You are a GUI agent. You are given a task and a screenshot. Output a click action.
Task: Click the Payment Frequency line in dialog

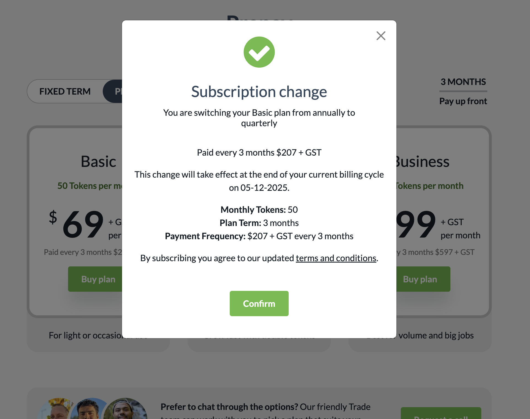(259, 236)
